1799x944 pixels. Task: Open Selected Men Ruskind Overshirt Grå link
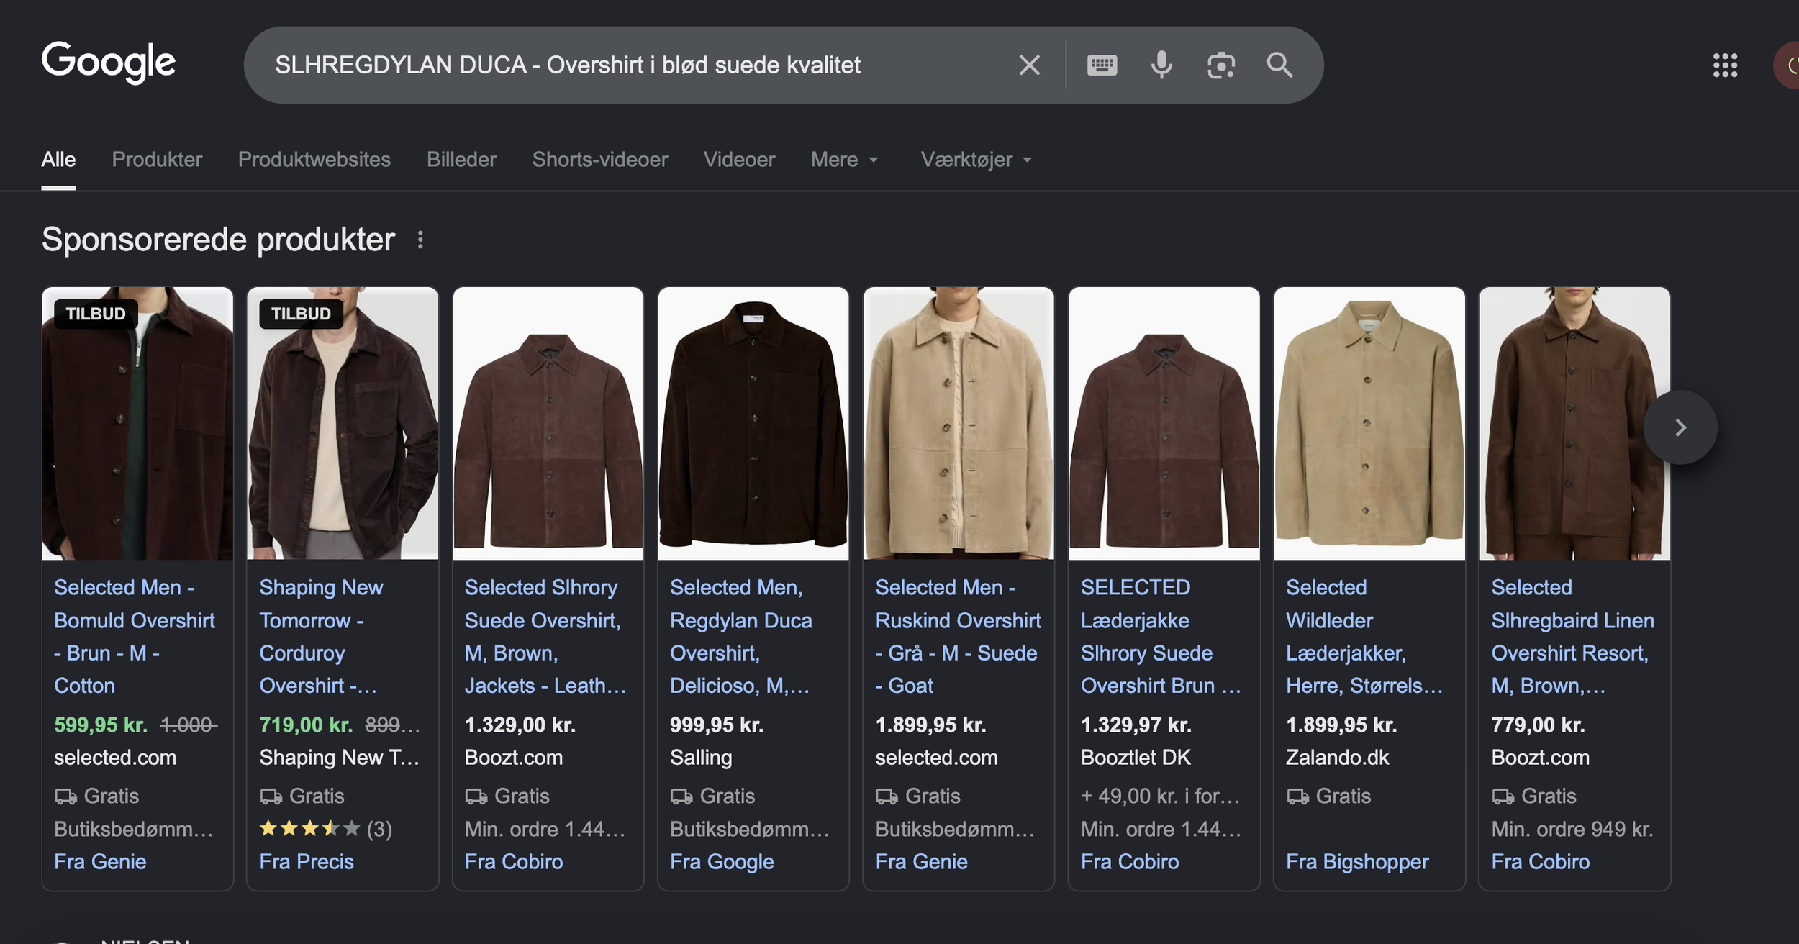[958, 637]
